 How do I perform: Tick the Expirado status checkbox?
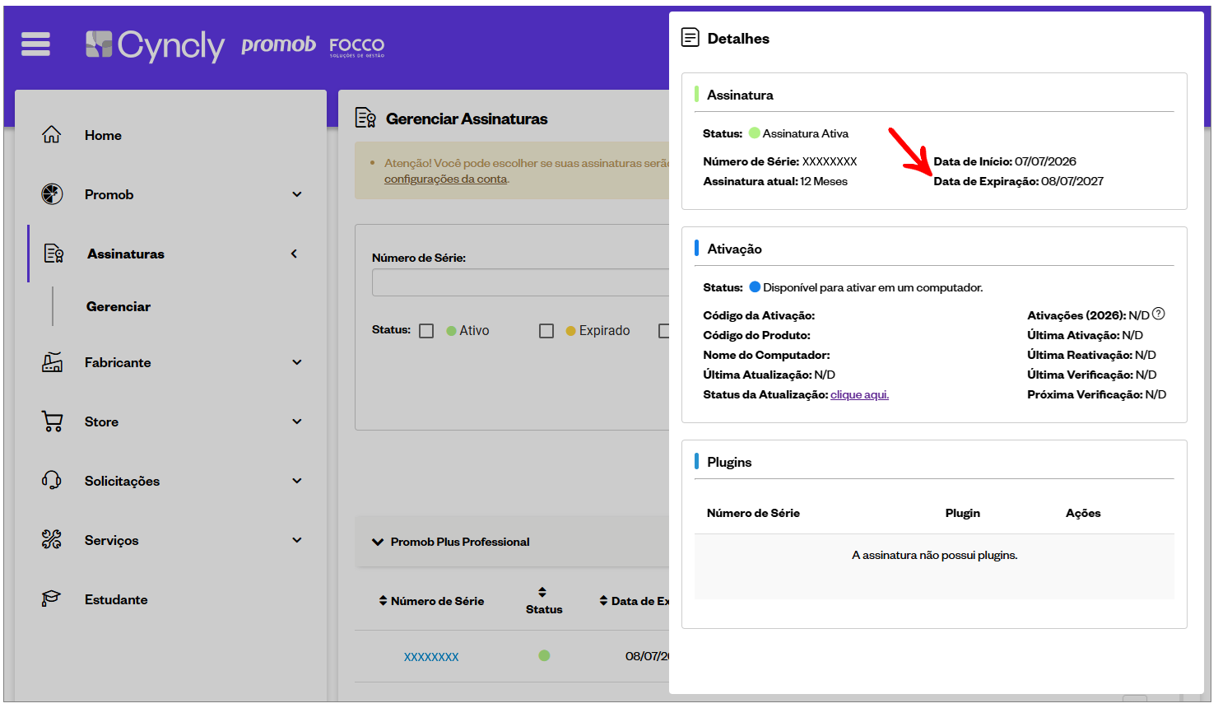(x=546, y=331)
